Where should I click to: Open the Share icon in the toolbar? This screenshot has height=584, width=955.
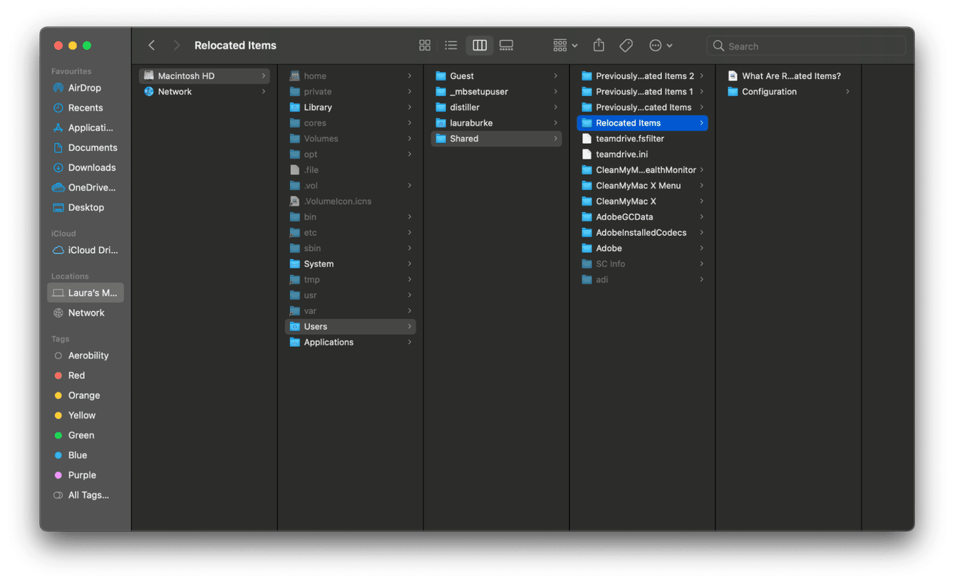[x=598, y=45]
